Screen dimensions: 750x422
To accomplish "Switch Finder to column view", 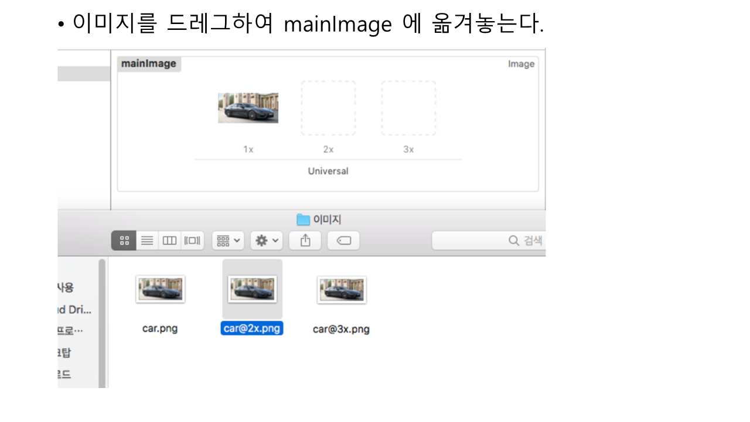I will (169, 240).
